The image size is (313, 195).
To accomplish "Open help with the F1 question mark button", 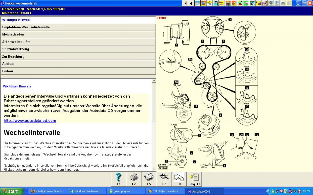I will 119,179.
